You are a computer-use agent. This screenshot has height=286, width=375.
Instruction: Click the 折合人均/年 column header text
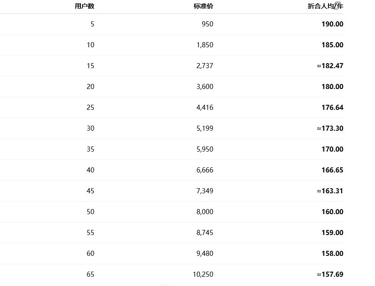[x=325, y=6]
